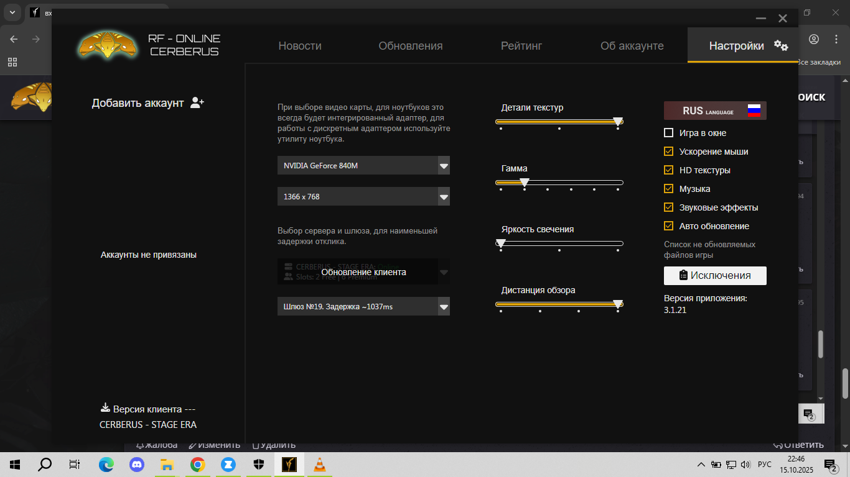Click the gears icon beside Настройки
This screenshot has height=477, width=850.
[781, 45]
